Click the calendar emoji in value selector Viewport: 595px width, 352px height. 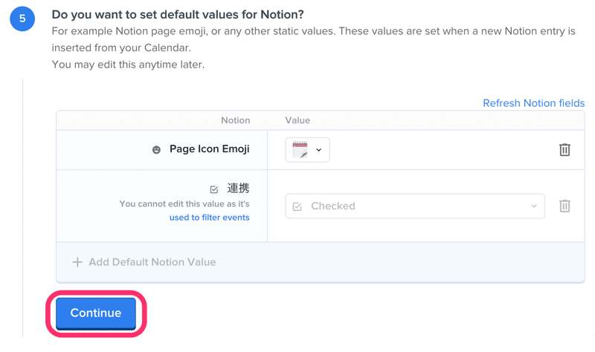pos(300,150)
